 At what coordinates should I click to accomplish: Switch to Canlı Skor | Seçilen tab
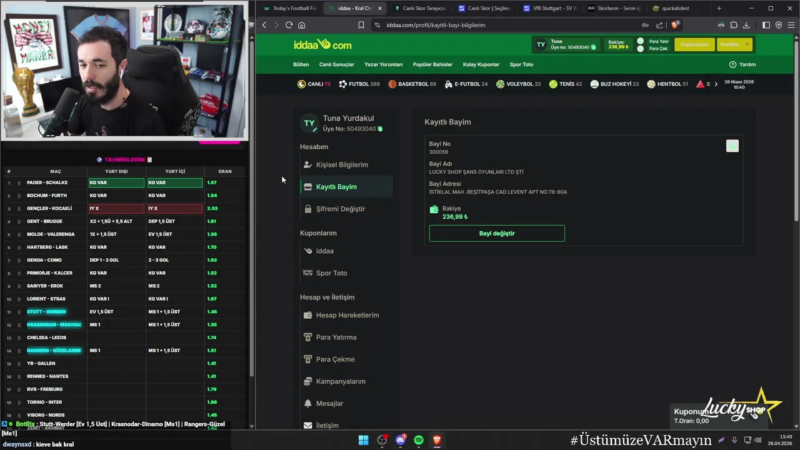point(484,8)
